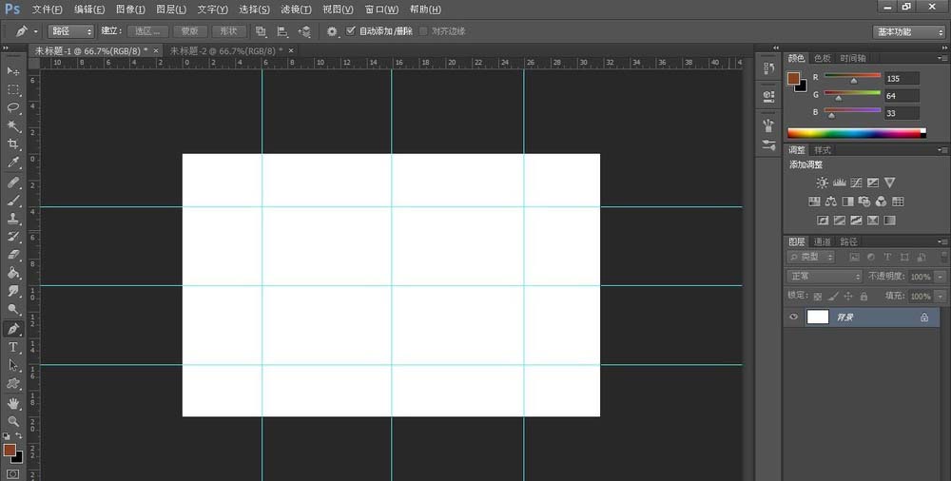Select the Move tool in the toolbox
Screen dimensions: 951x481
(13, 71)
